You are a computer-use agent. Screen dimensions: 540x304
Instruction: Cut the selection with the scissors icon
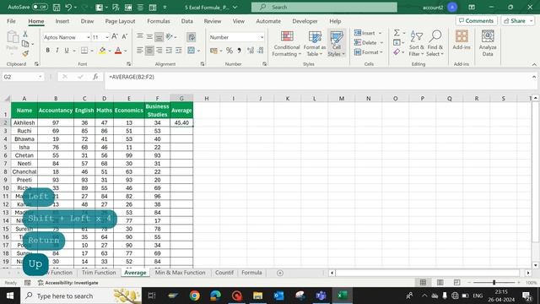[x=25, y=34]
